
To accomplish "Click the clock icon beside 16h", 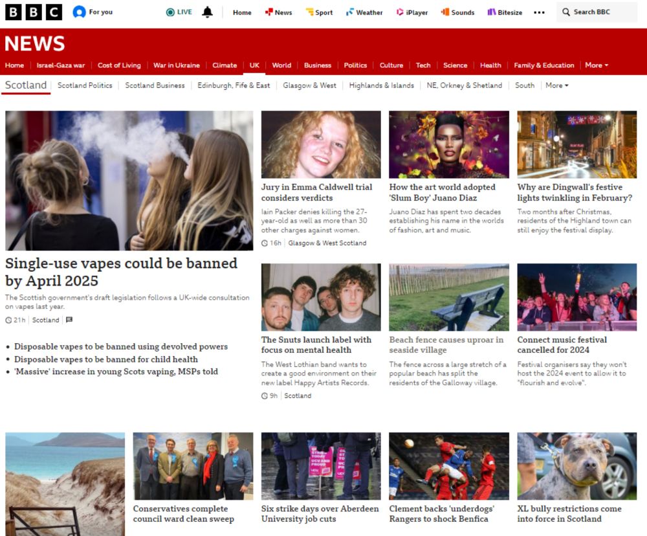I will [x=265, y=243].
